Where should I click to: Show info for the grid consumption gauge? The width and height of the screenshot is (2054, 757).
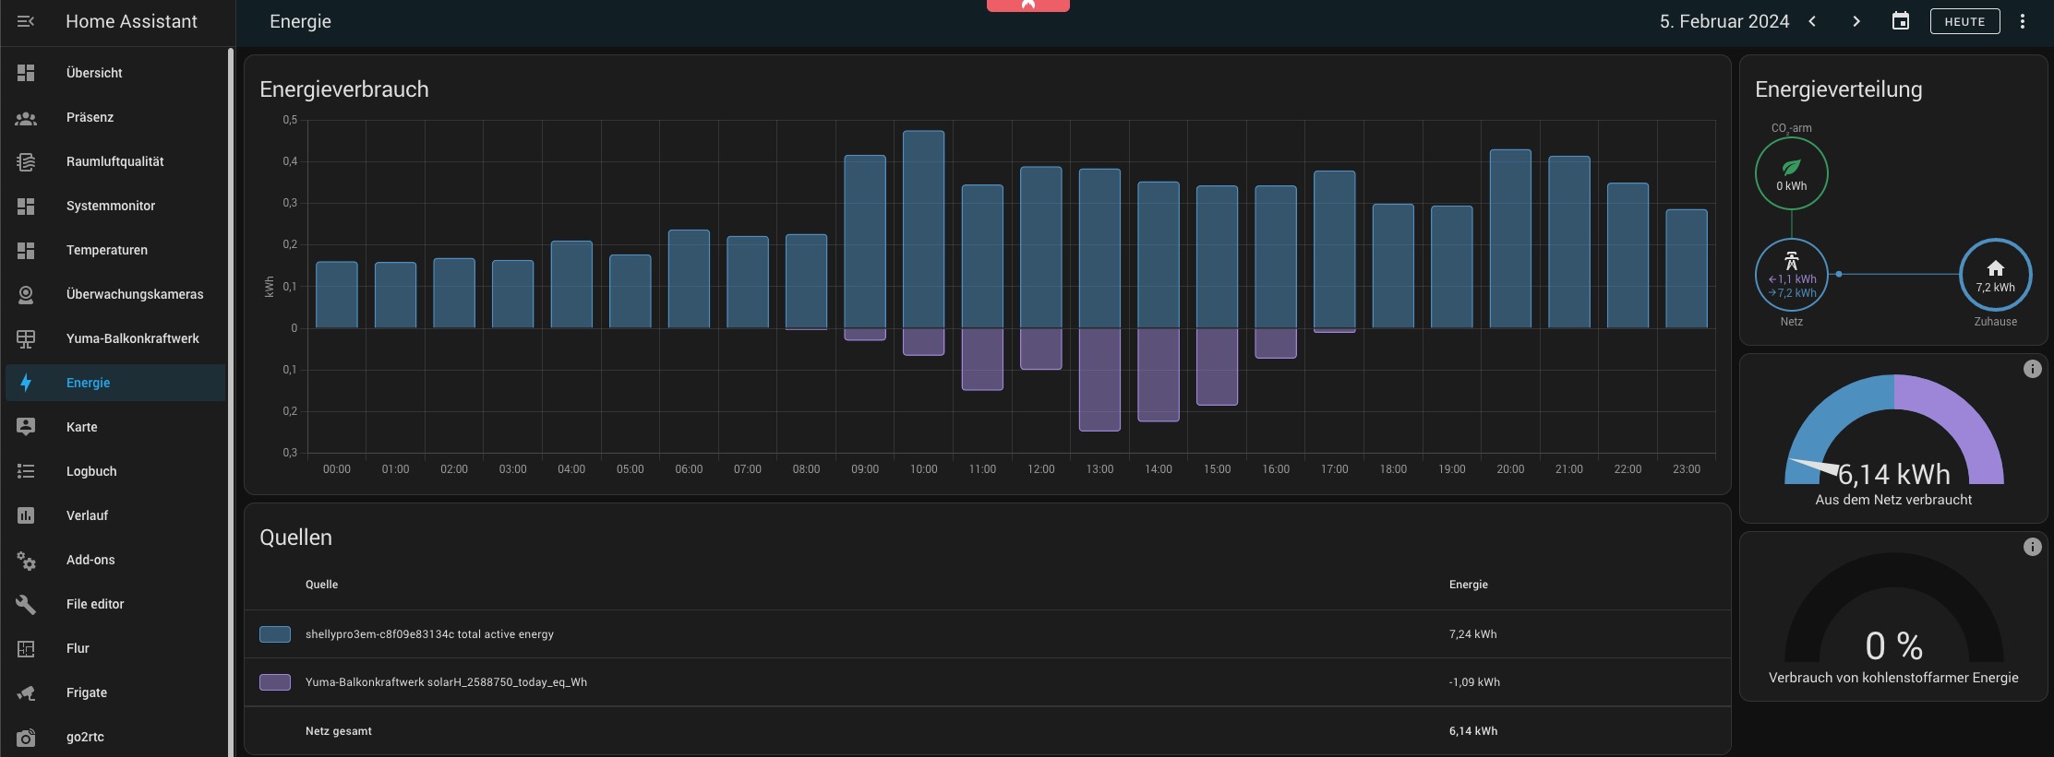tap(2032, 369)
